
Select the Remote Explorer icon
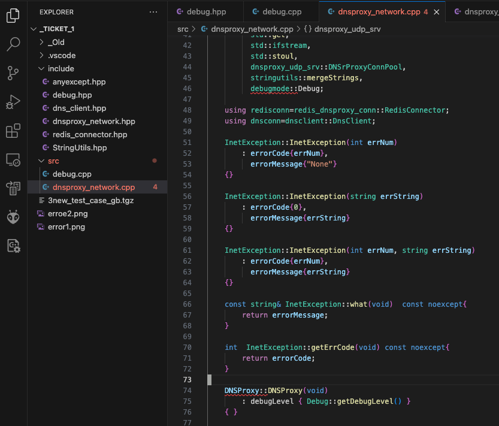pos(13,158)
